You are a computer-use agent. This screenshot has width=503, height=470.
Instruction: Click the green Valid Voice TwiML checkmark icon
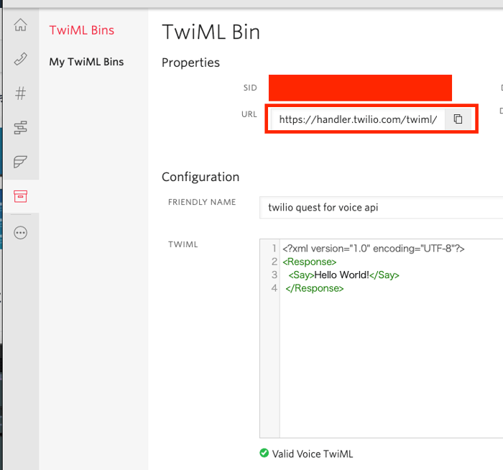pos(264,453)
